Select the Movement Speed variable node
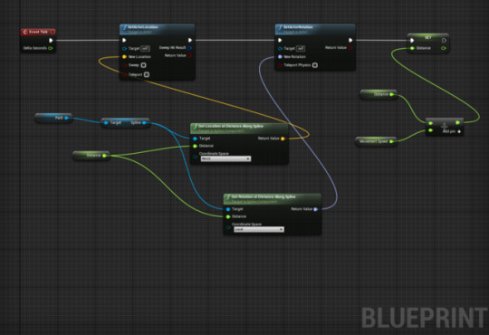The height and width of the screenshot is (335, 489). 376,141
